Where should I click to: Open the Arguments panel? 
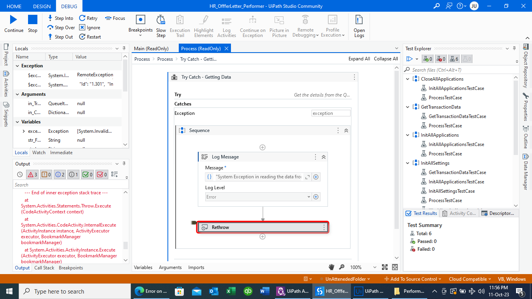(x=170, y=267)
